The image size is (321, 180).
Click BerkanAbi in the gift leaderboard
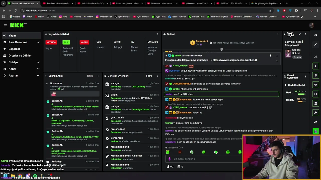(x=202, y=41)
